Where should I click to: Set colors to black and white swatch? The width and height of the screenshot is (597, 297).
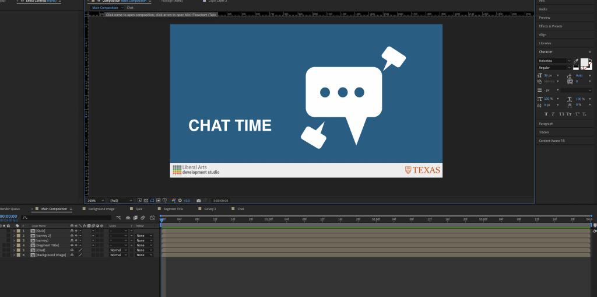point(576,68)
